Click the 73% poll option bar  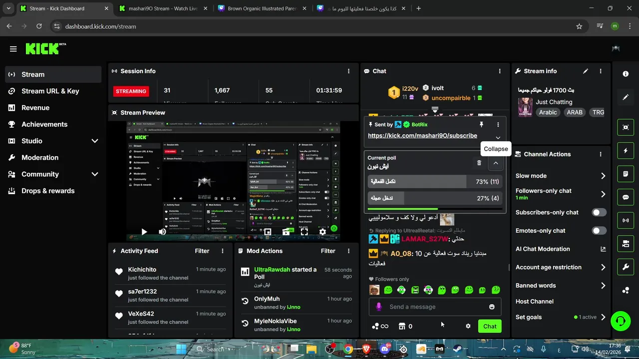(434, 182)
